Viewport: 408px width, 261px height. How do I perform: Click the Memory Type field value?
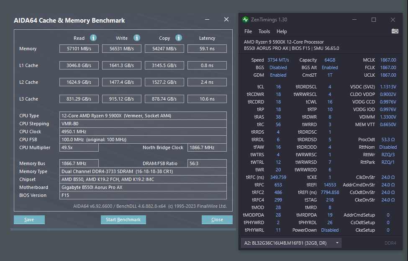[143, 171]
